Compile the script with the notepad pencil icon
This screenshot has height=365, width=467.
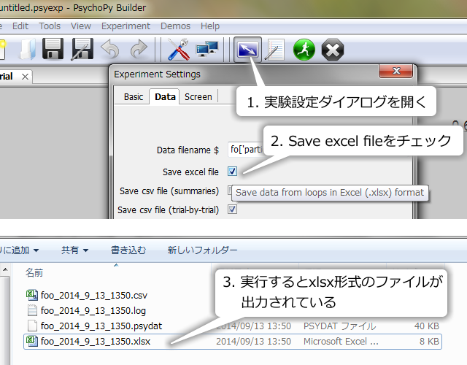point(275,50)
